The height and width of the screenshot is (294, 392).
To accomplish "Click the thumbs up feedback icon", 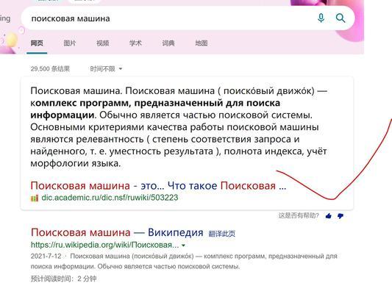I will point(329,216).
